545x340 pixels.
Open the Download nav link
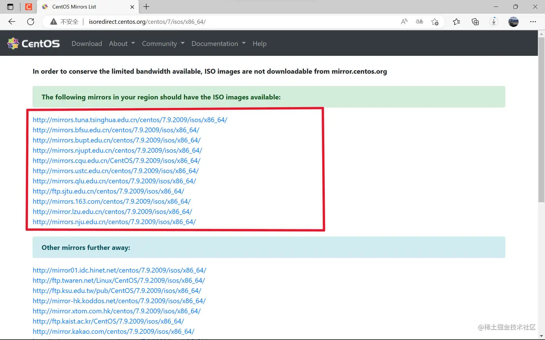[87, 44]
